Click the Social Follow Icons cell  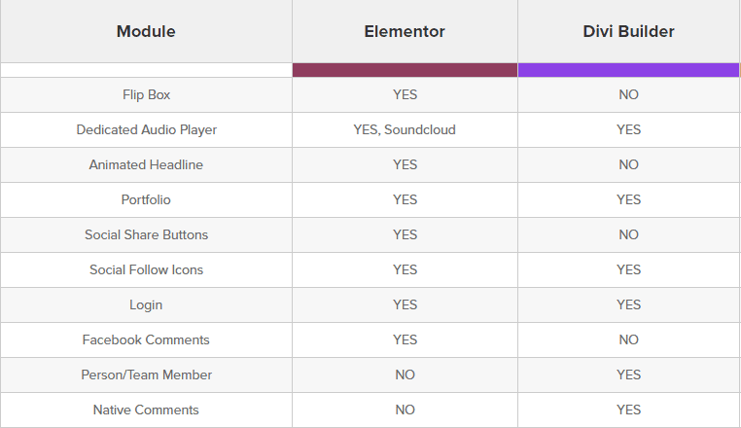pos(146,269)
